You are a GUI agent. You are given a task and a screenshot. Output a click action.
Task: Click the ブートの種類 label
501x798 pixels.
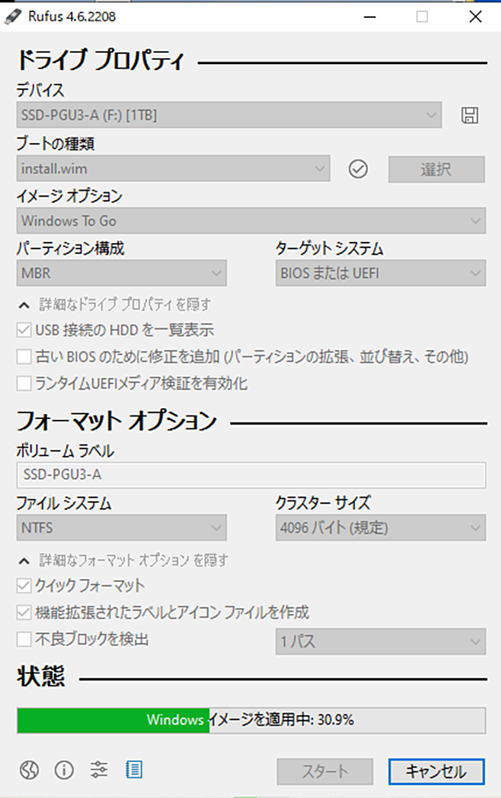pos(56,143)
